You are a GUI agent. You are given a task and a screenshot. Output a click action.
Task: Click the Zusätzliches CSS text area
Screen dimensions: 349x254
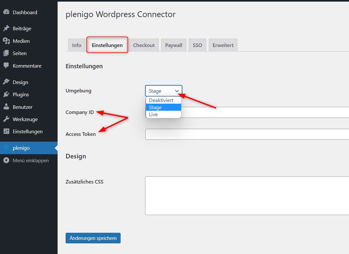pyautogui.click(x=247, y=196)
